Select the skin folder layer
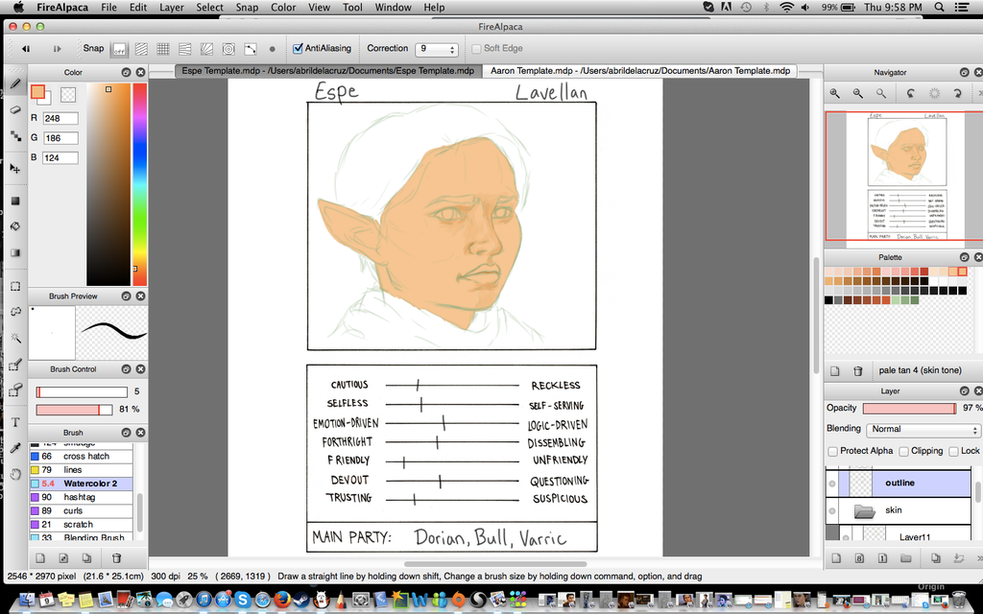 tap(893, 510)
